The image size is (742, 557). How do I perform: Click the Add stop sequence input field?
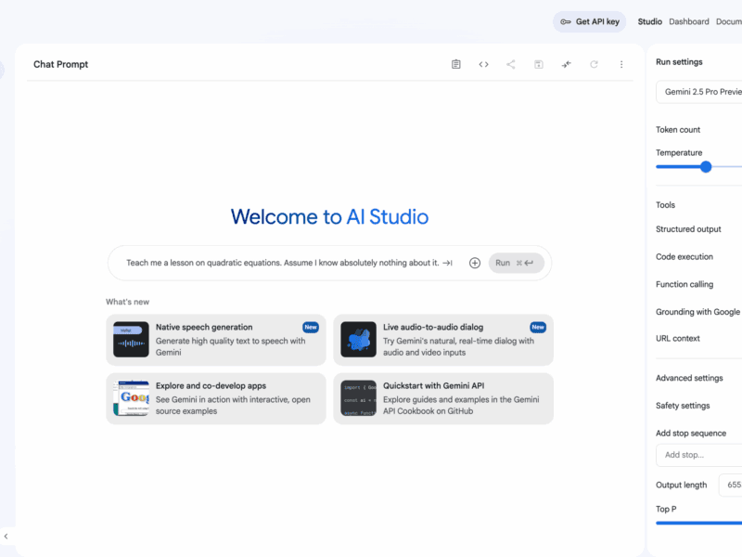tap(699, 455)
